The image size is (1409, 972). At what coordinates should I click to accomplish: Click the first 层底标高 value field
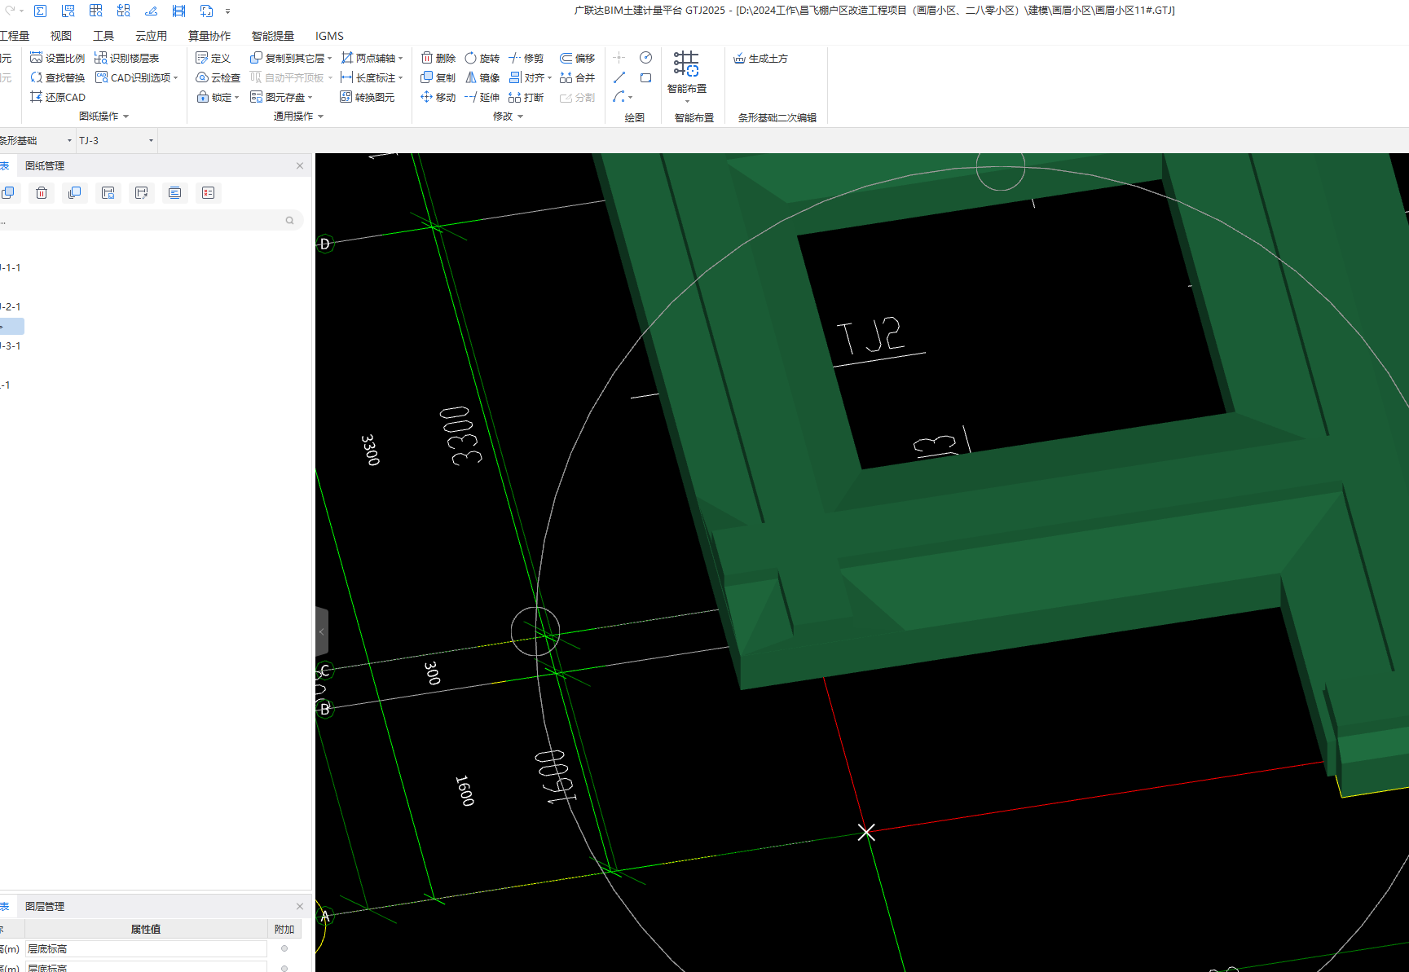pyautogui.click(x=146, y=948)
